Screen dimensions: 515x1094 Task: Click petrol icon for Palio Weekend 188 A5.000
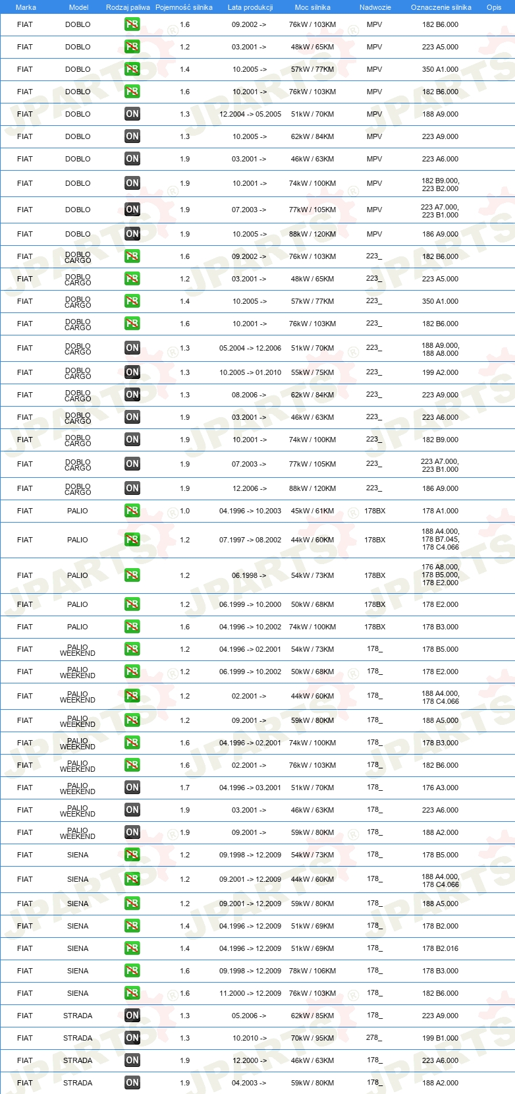[132, 720]
